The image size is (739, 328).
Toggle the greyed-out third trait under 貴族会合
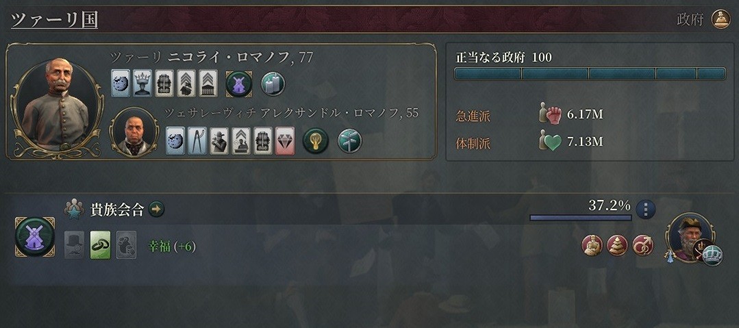126,244
